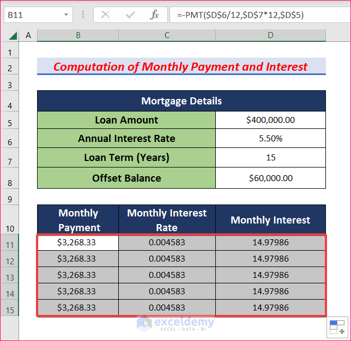Select the Monthly Interest header cell

pos(271,220)
